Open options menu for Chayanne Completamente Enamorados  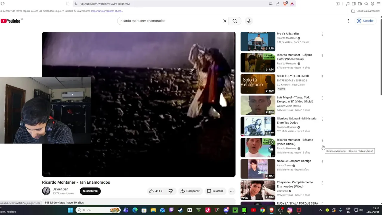(x=322, y=183)
